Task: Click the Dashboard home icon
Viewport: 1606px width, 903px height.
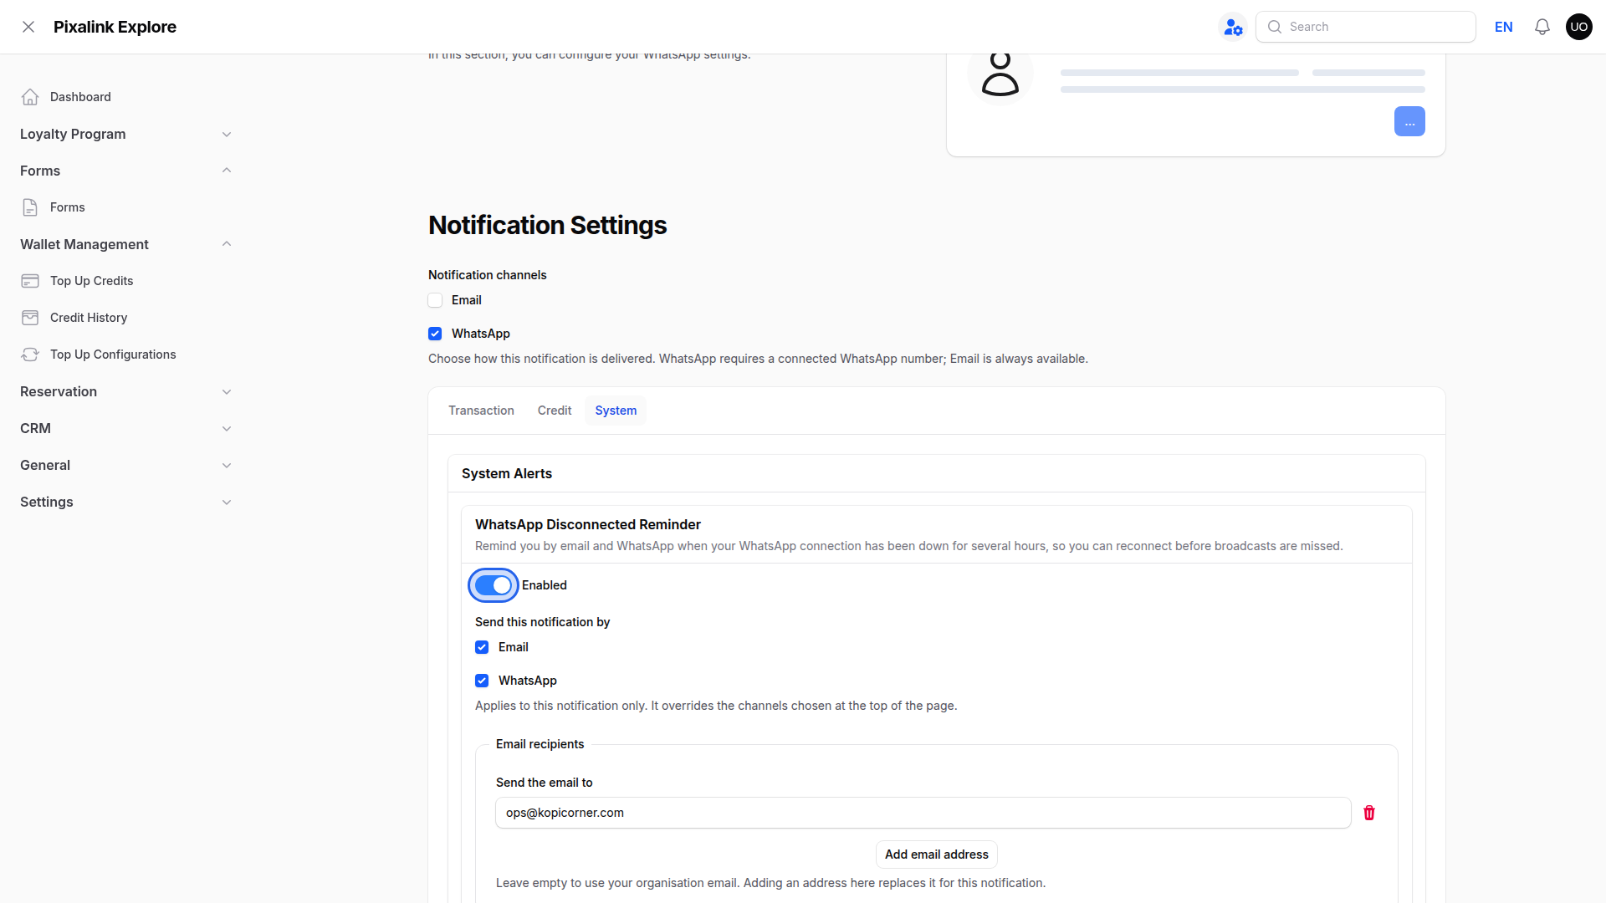Action: (x=30, y=97)
